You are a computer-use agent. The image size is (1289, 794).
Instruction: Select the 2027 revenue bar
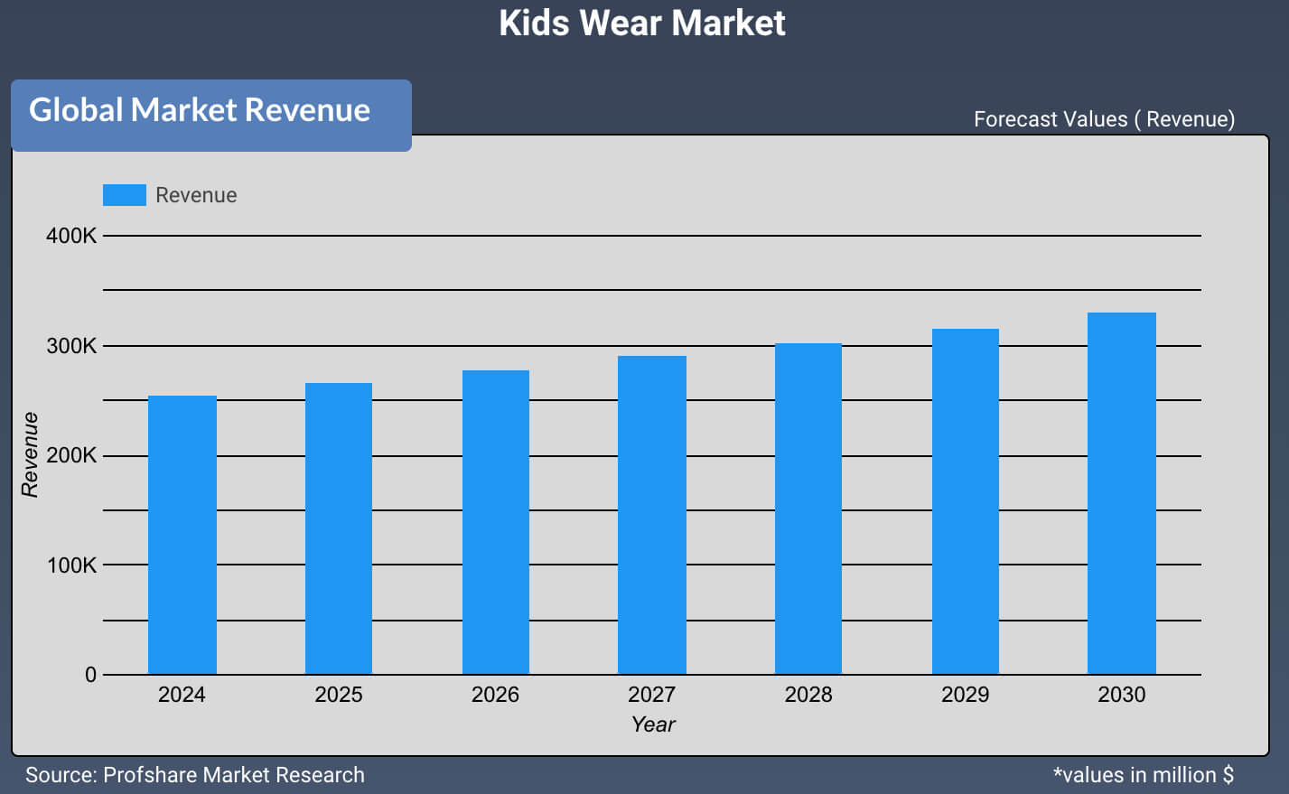[x=652, y=515]
